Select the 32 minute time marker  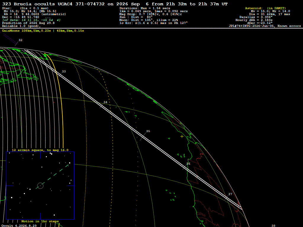[20, 40]
